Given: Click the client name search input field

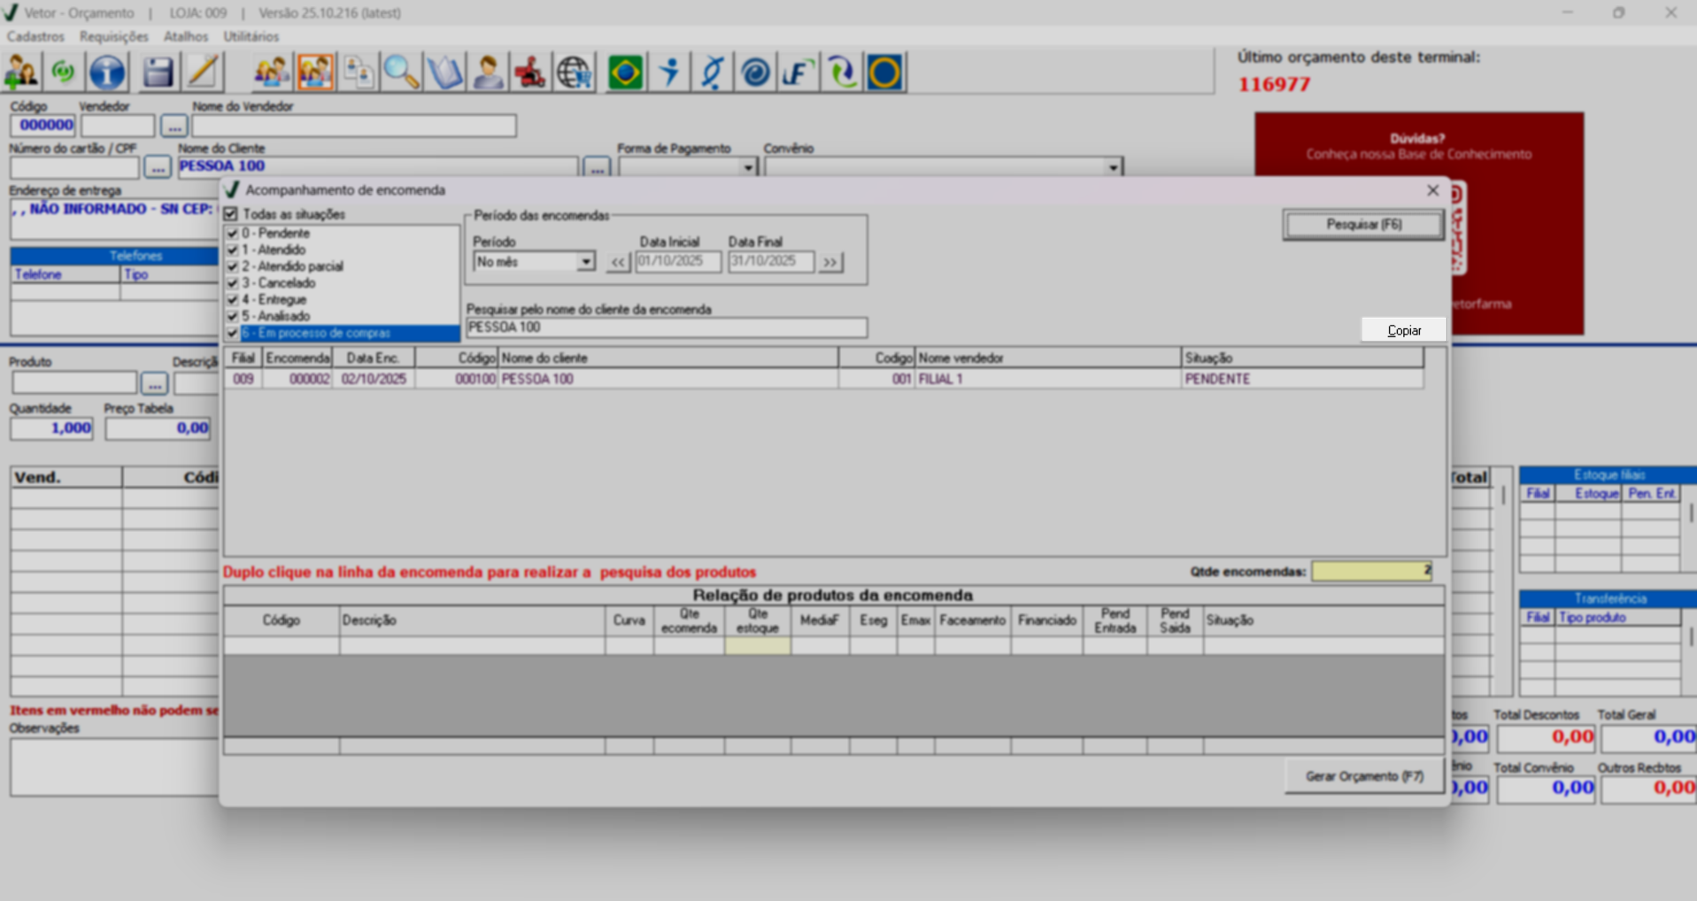Looking at the screenshot, I should (x=666, y=327).
